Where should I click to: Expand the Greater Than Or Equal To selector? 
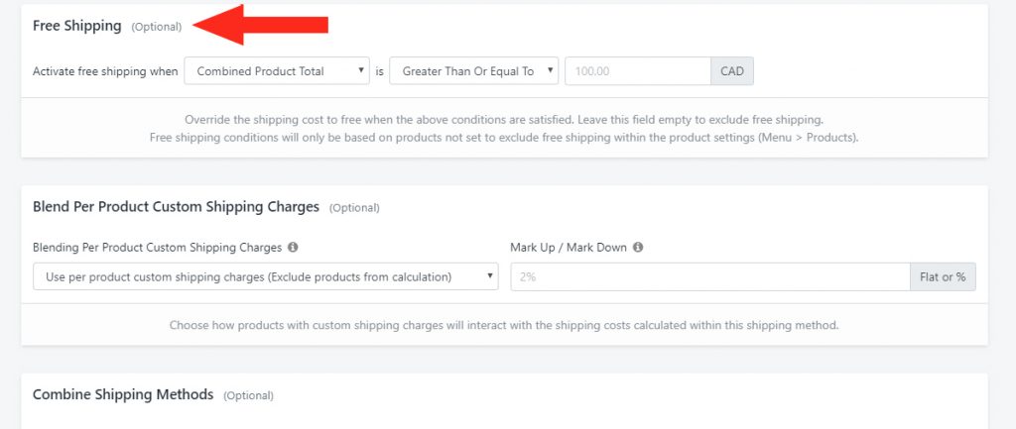(x=473, y=71)
